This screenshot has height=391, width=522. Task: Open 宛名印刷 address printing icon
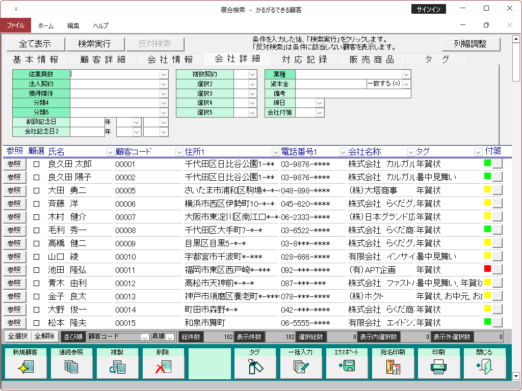393,367
